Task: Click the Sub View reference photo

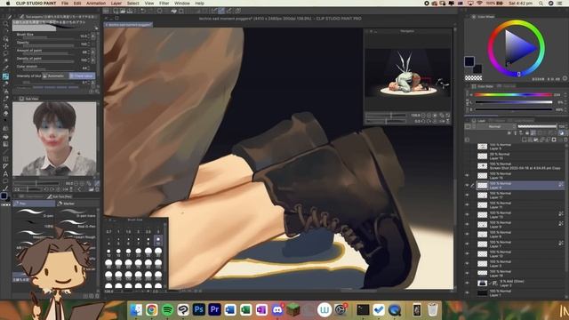Action: click(x=54, y=139)
